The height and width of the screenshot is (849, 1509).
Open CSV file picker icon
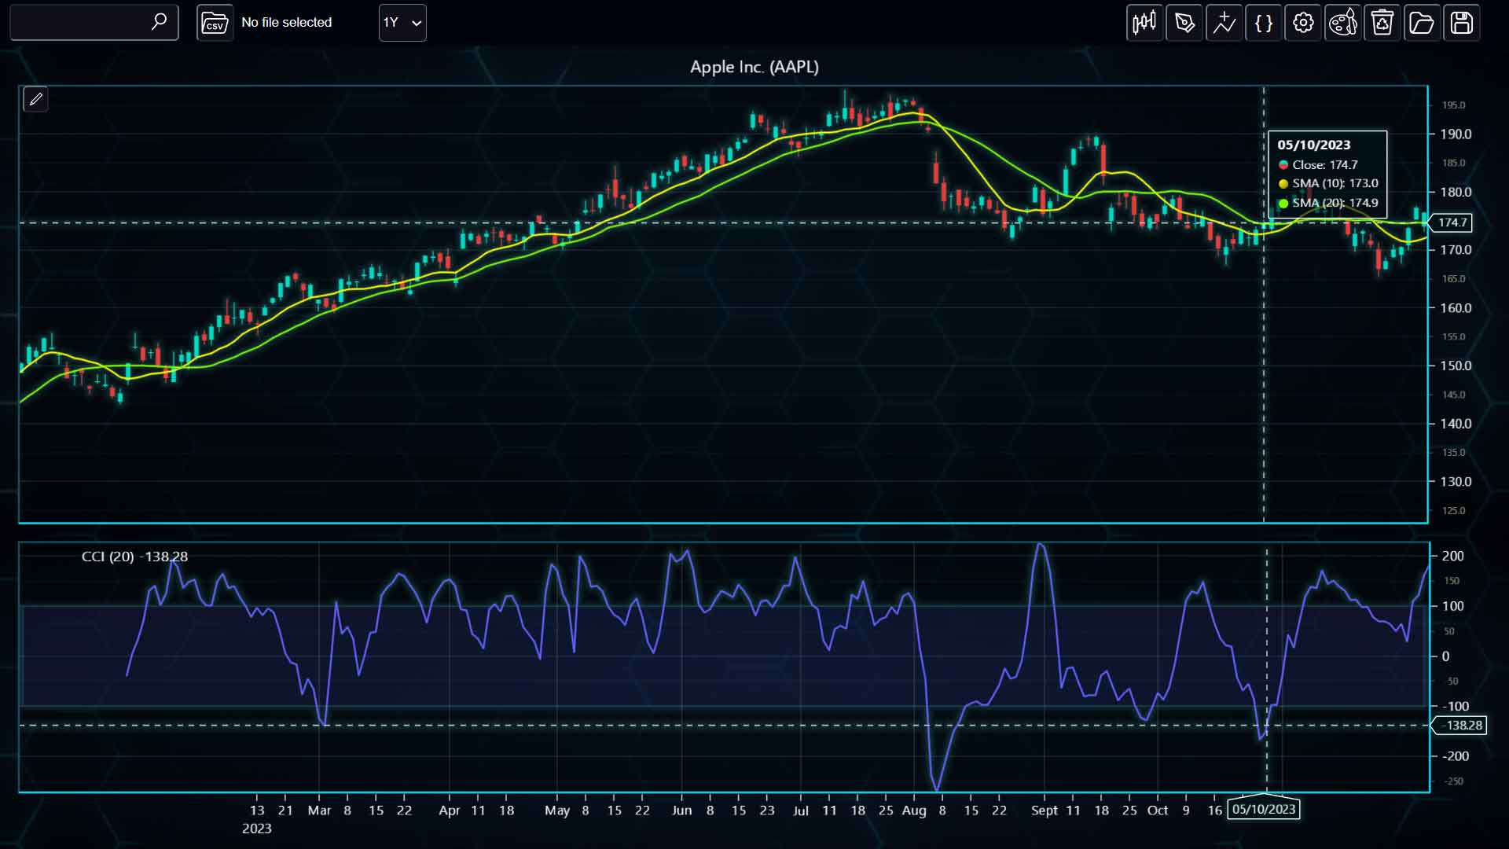[x=215, y=23]
